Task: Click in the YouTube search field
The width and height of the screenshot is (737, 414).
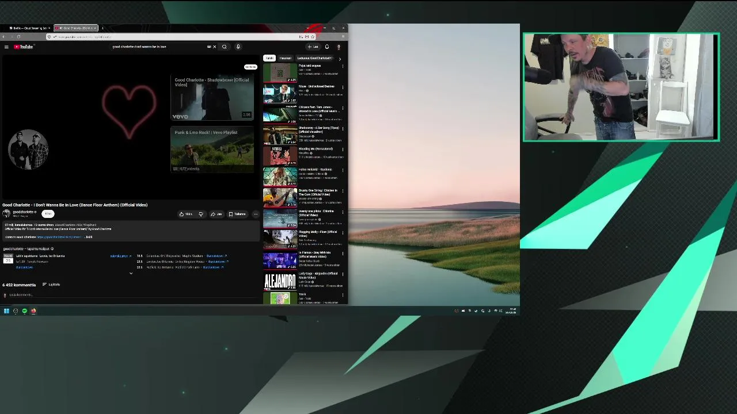Action: 158,47
